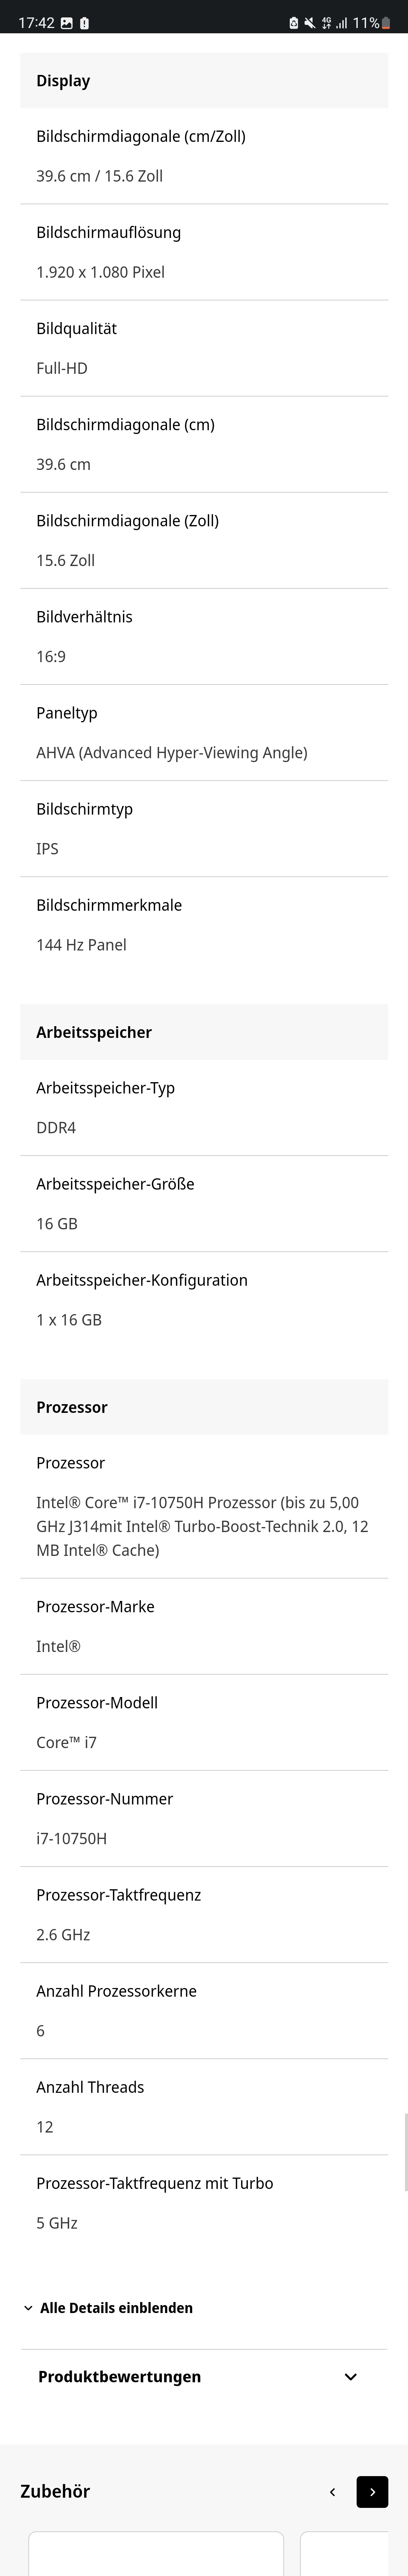Click the previous arrow in the Zubehör carousel
Viewport: 408px width, 2576px height.
pyautogui.click(x=332, y=2491)
